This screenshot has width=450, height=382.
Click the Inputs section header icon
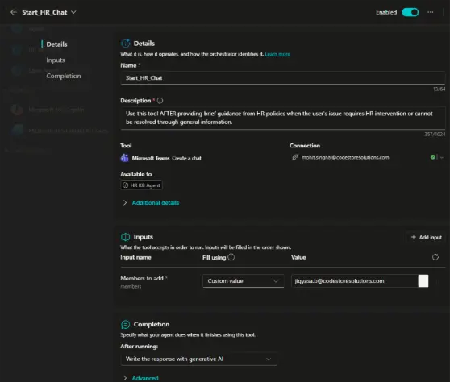click(x=126, y=237)
